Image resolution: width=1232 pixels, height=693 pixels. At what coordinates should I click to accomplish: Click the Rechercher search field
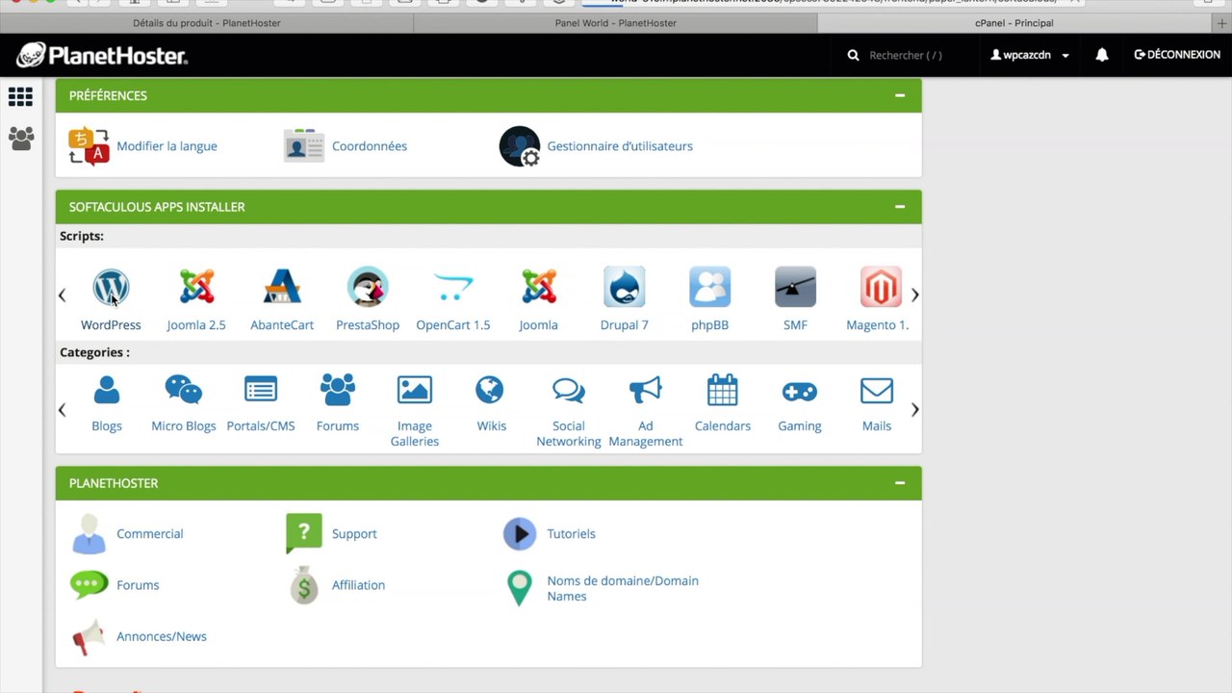pos(905,55)
